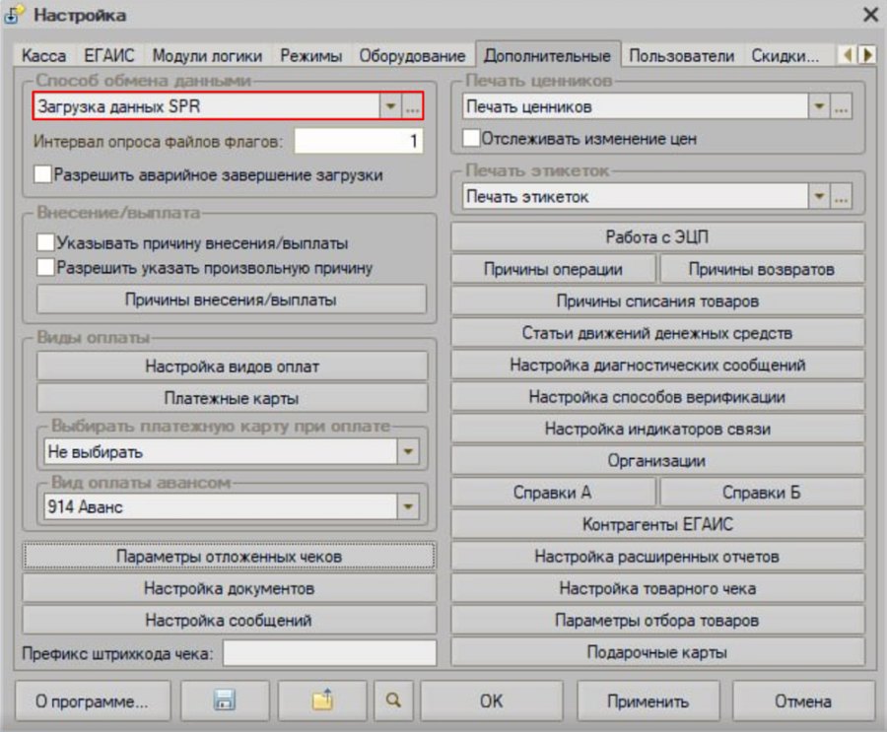Click the Интервал опроса файлов флагов field
Image resolution: width=887 pixels, height=732 pixels.
tap(358, 140)
